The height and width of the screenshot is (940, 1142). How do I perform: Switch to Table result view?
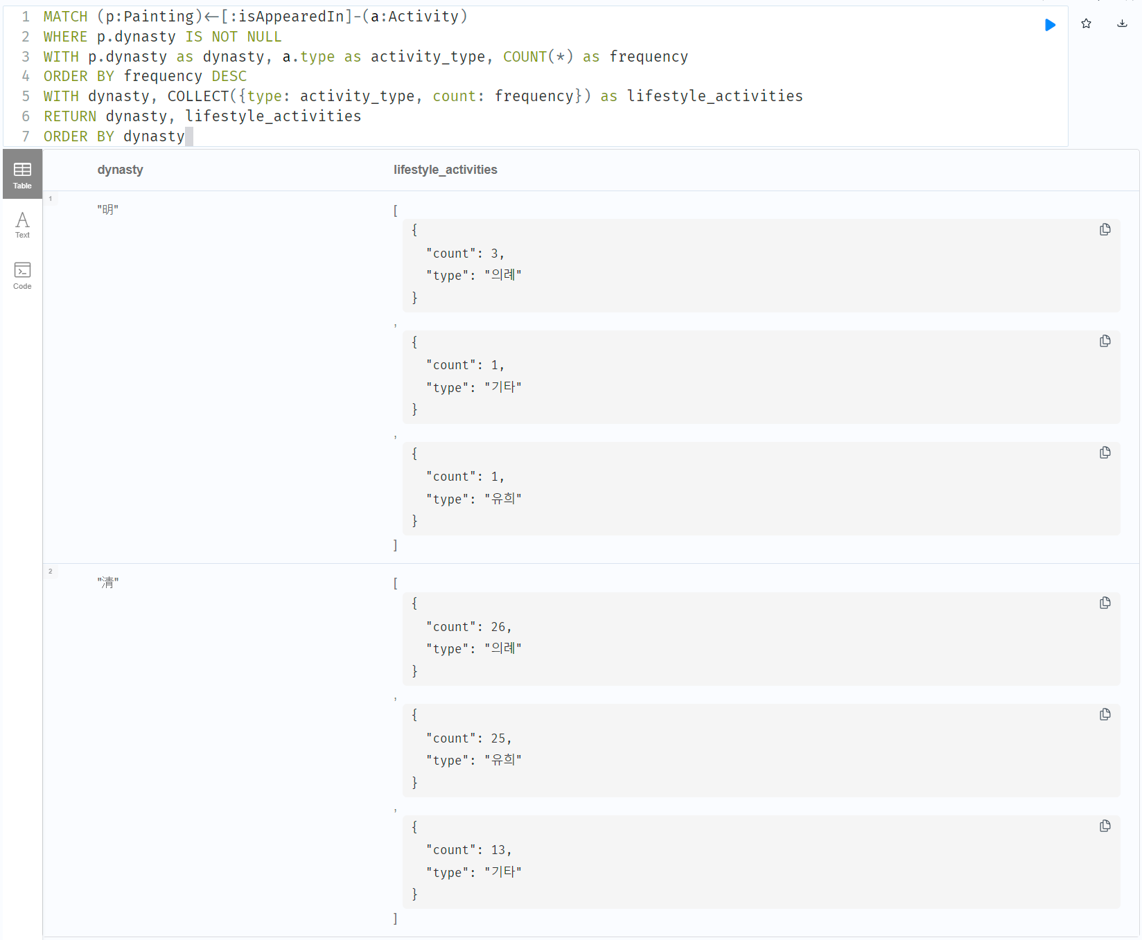click(x=22, y=175)
